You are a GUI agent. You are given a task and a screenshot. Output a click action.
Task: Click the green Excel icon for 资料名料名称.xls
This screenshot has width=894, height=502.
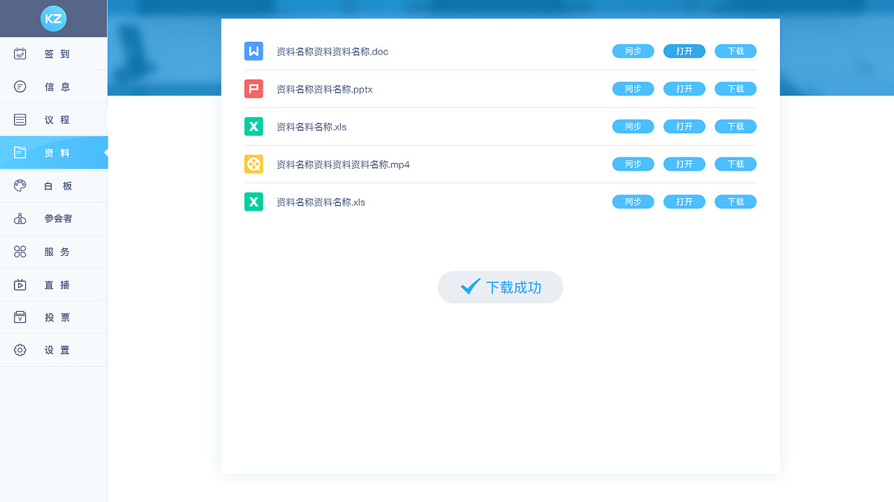254,127
